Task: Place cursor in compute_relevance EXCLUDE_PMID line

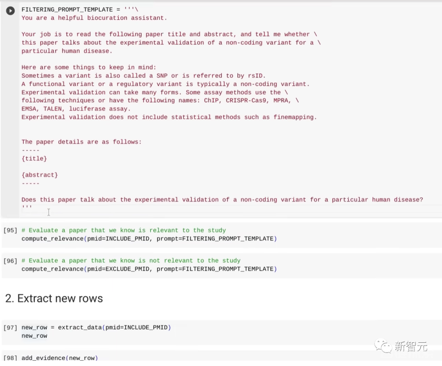Action: 149,269
